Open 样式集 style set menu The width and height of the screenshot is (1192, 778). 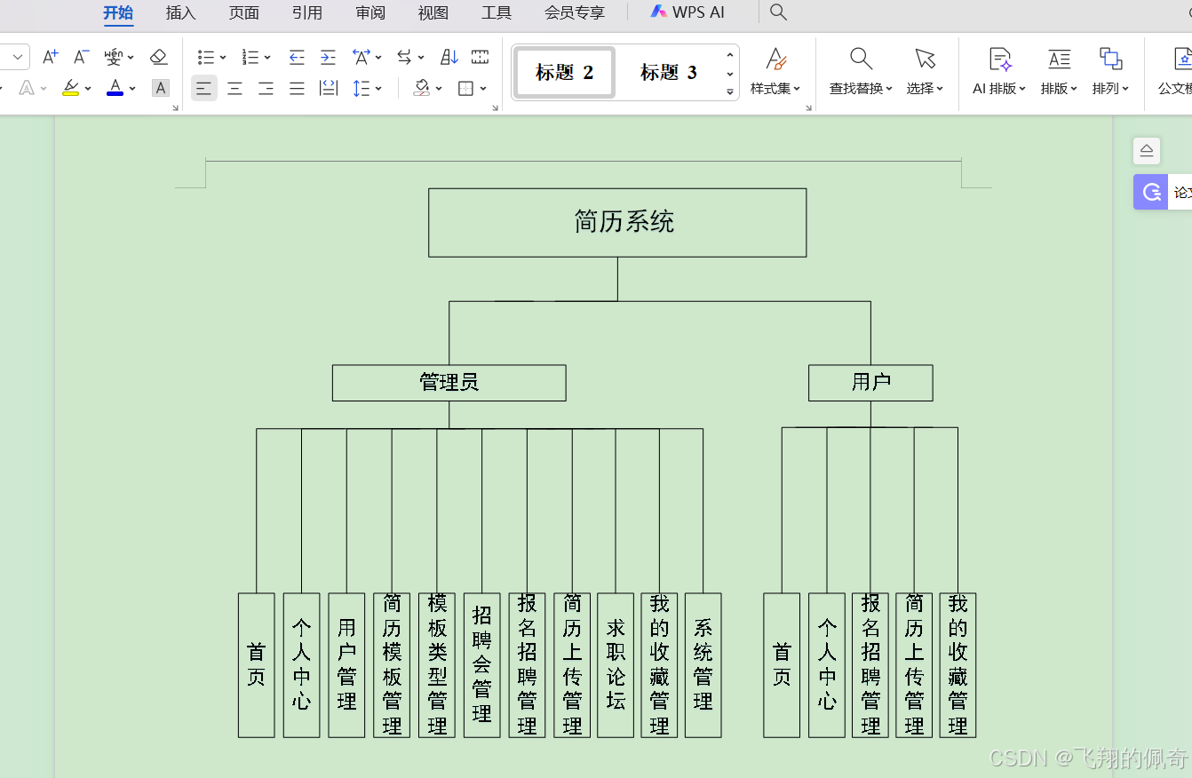[x=775, y=71]
